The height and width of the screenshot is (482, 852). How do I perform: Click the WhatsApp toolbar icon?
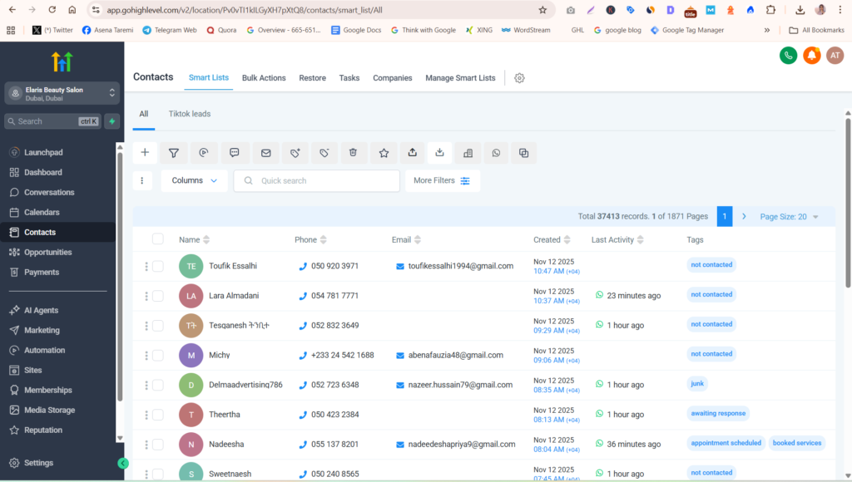click(496, 153)
